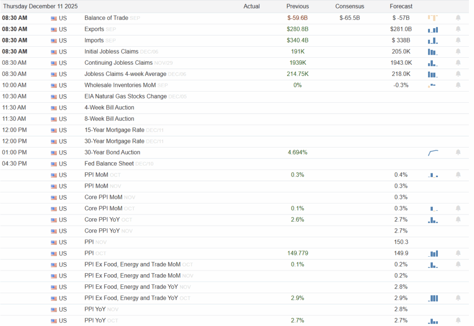Open the PPI OCT bar chart icon
The image size is (474, 326).
433,253
